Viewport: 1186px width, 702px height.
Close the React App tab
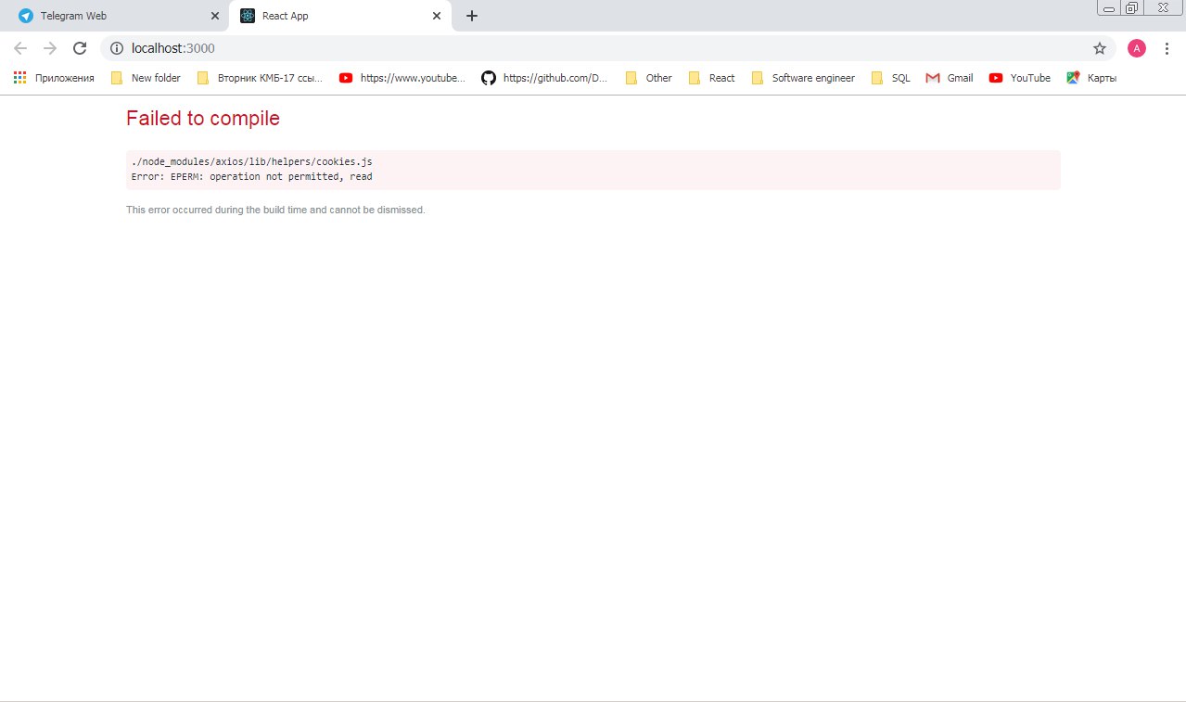[x=437, y=16]
